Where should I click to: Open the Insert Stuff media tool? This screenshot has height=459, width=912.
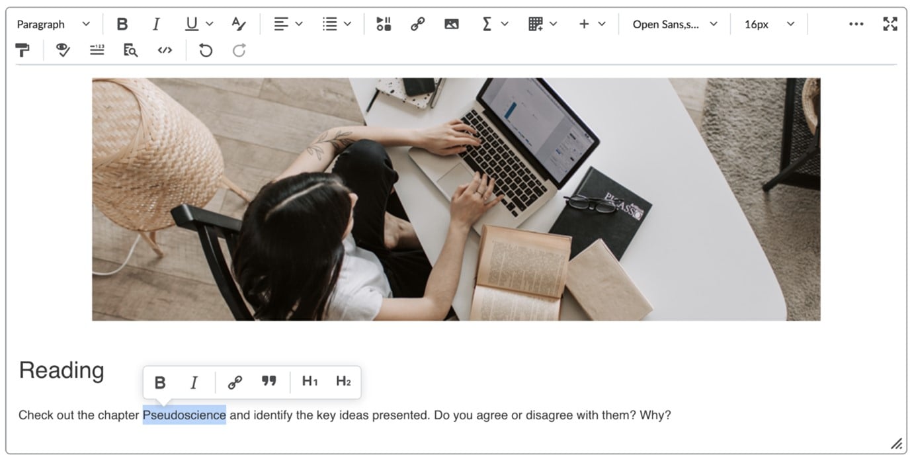coord(384,24)
